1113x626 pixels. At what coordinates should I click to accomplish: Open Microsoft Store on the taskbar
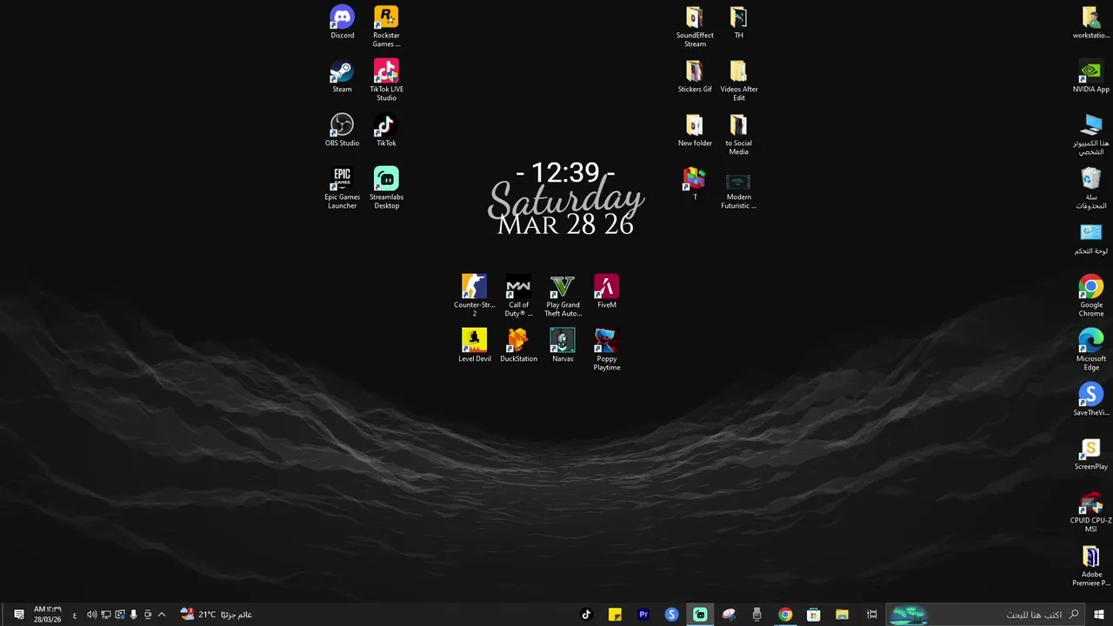click(x=813, y=615)
